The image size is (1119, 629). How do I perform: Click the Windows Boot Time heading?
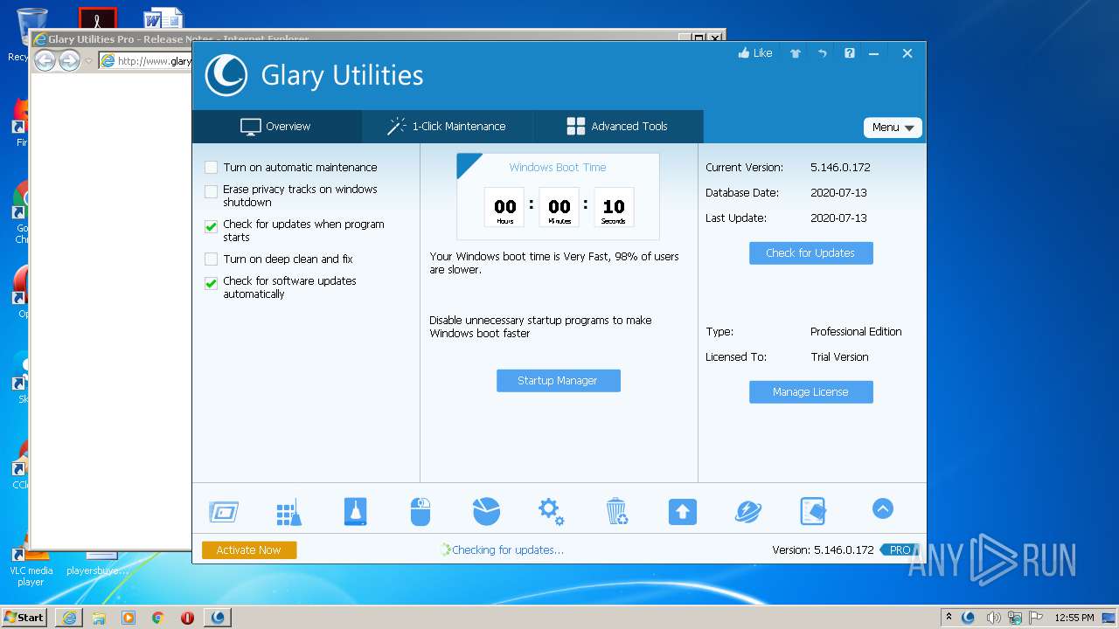pos(558,168)
